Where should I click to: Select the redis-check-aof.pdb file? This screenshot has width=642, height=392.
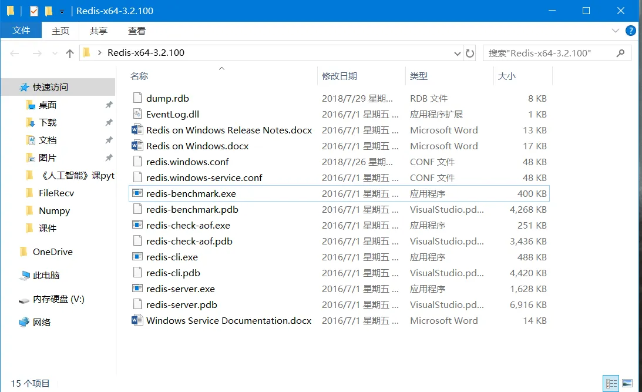coord(189,242)
